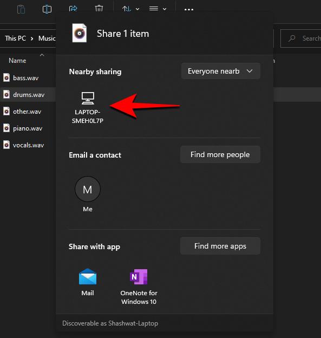The image size is (321, 338).
Task: Select the Me contact avatar
Action: click(88, 189)
